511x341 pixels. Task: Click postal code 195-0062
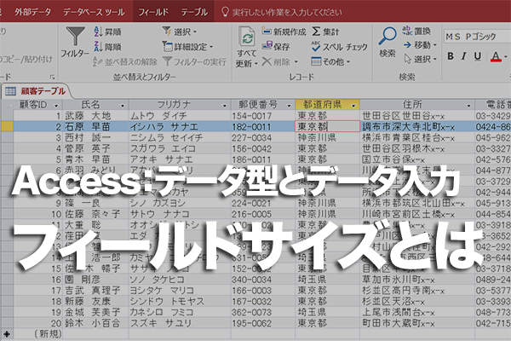251,323
